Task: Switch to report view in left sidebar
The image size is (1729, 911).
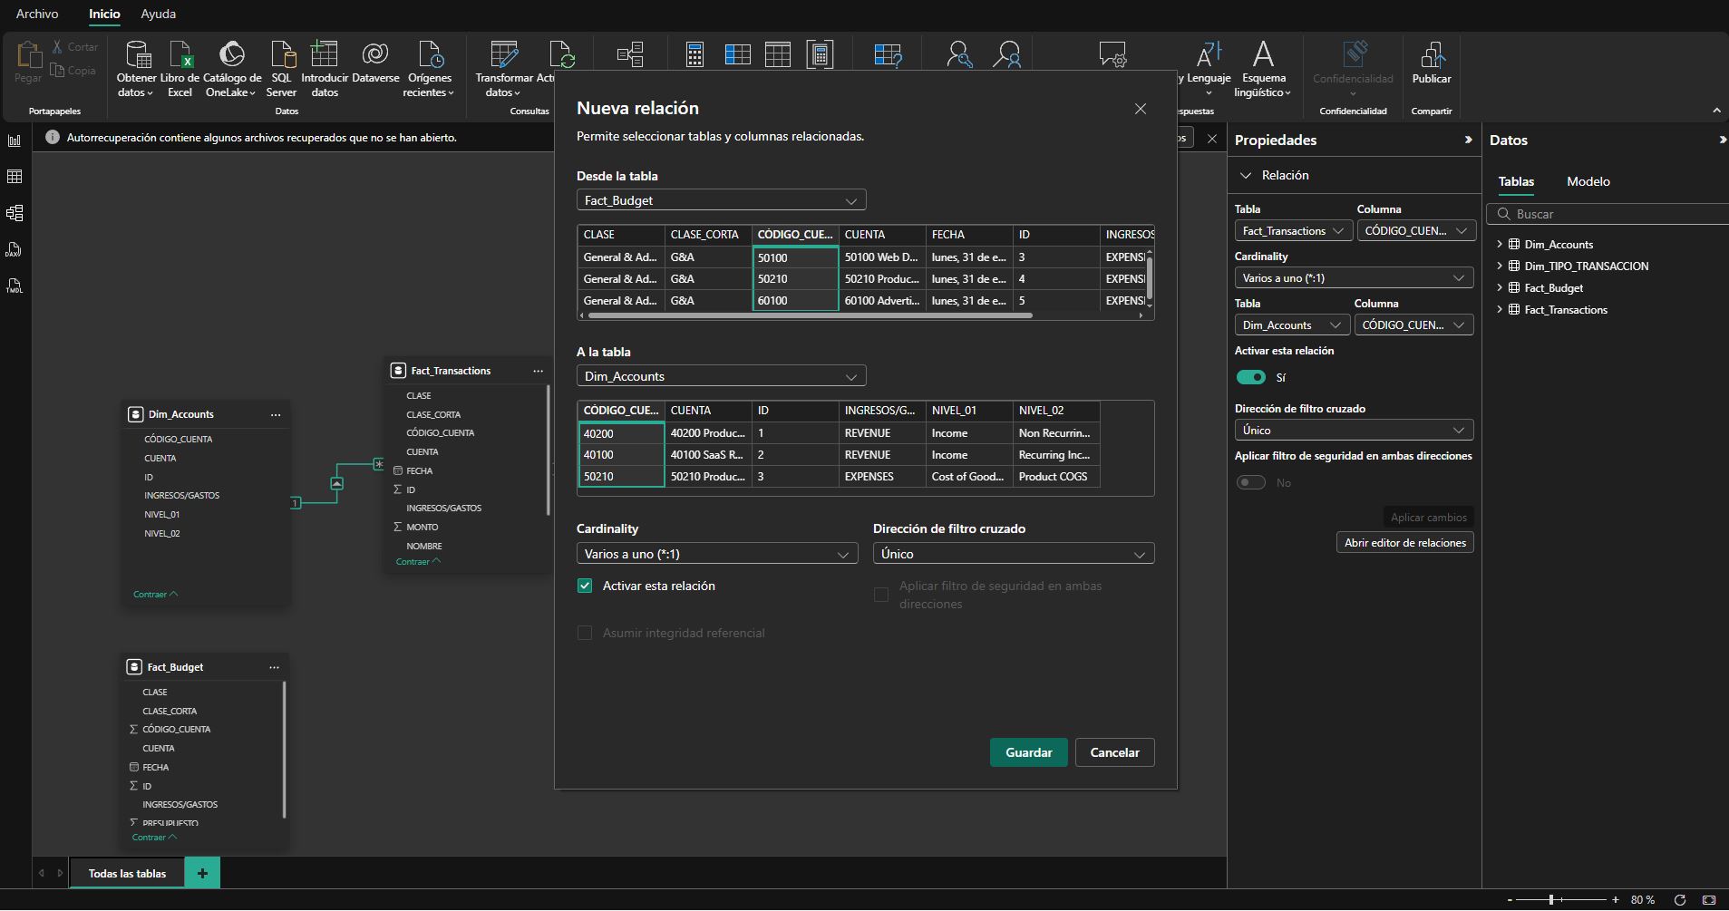Action: tap(15, 141)
